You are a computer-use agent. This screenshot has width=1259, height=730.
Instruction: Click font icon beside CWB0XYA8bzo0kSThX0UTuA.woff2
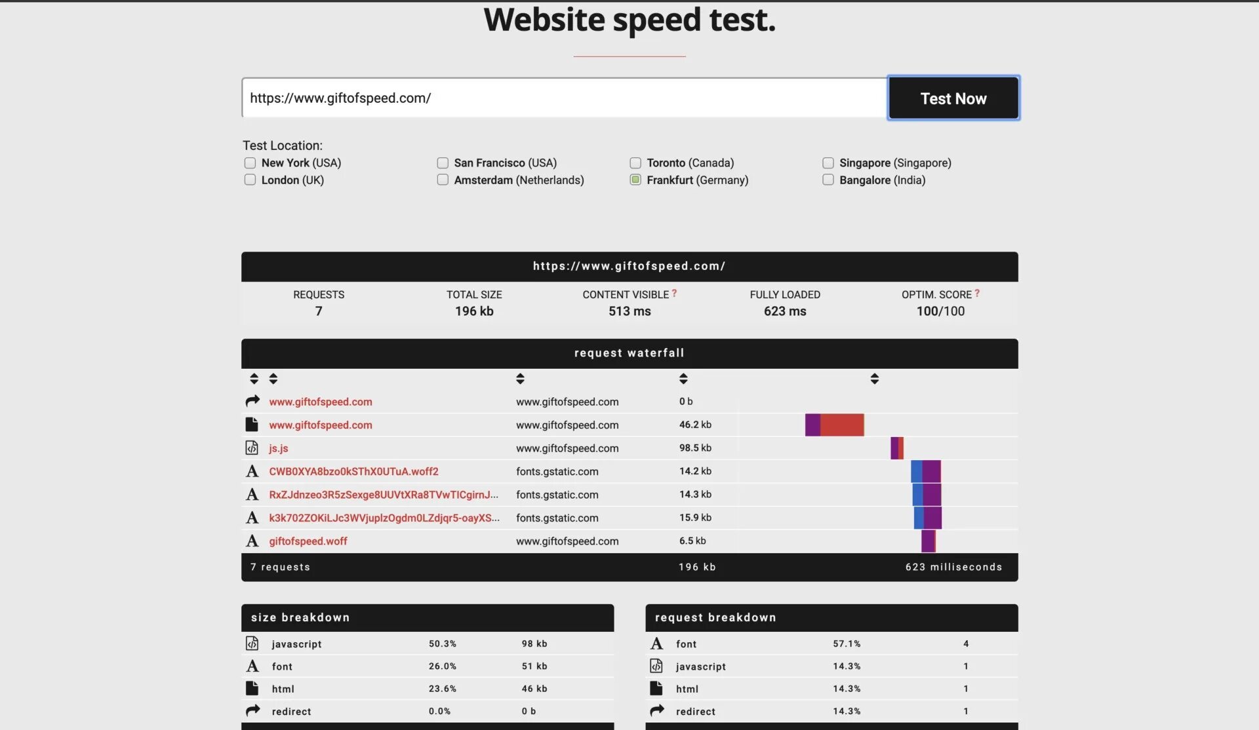click(252, 471)
